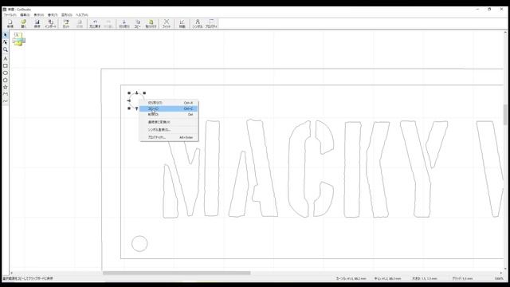The height and width of the screenshot is (287, 510).
Task: Click the Save toolbar icon
Action: pos(37,23)
